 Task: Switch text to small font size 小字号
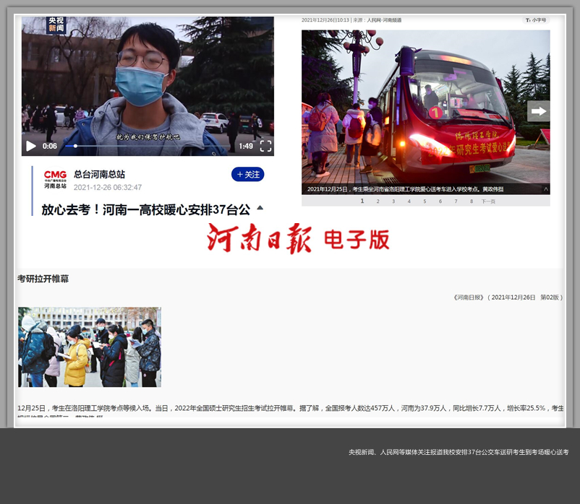(x=536, y=20)
